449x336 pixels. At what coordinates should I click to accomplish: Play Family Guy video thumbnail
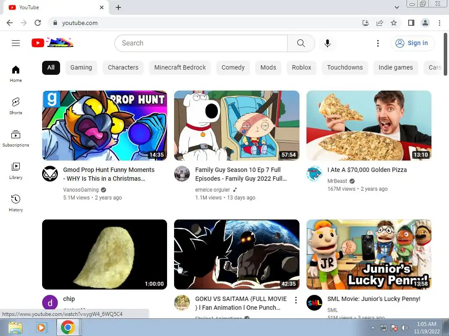pos(237,126)
